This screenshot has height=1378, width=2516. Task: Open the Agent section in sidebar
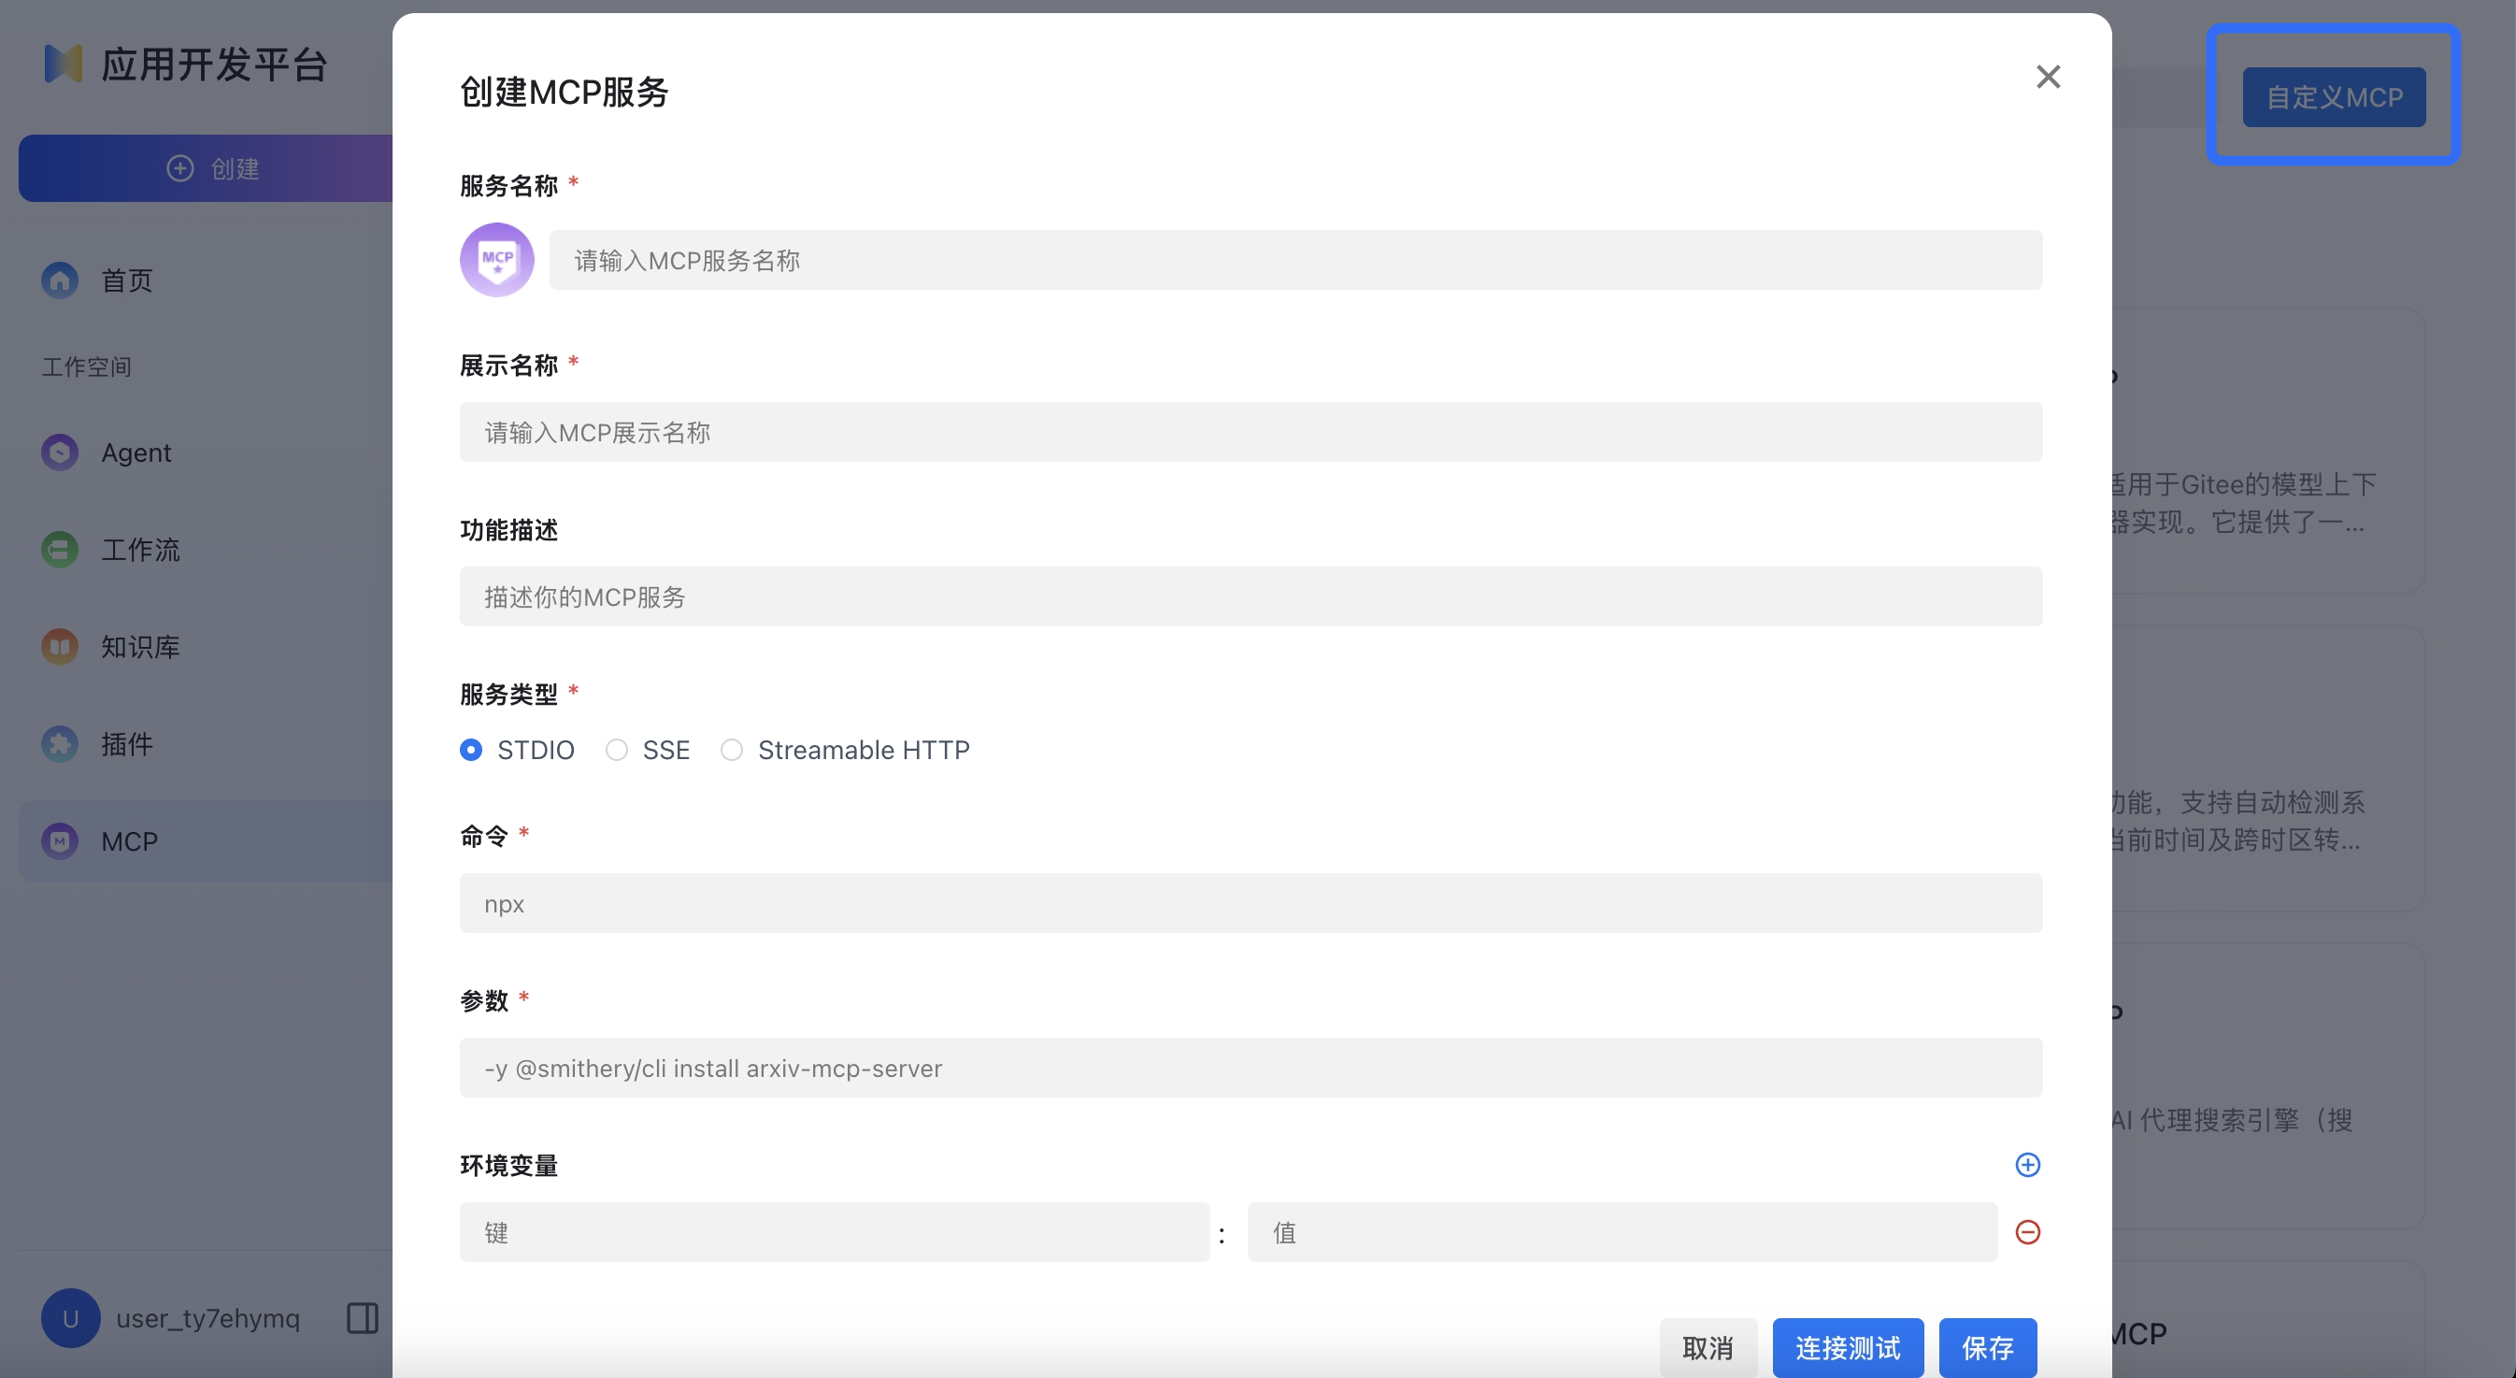[136, 452]
